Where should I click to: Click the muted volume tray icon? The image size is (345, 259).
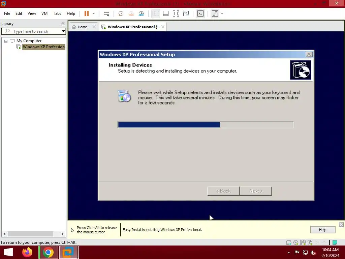313,252
